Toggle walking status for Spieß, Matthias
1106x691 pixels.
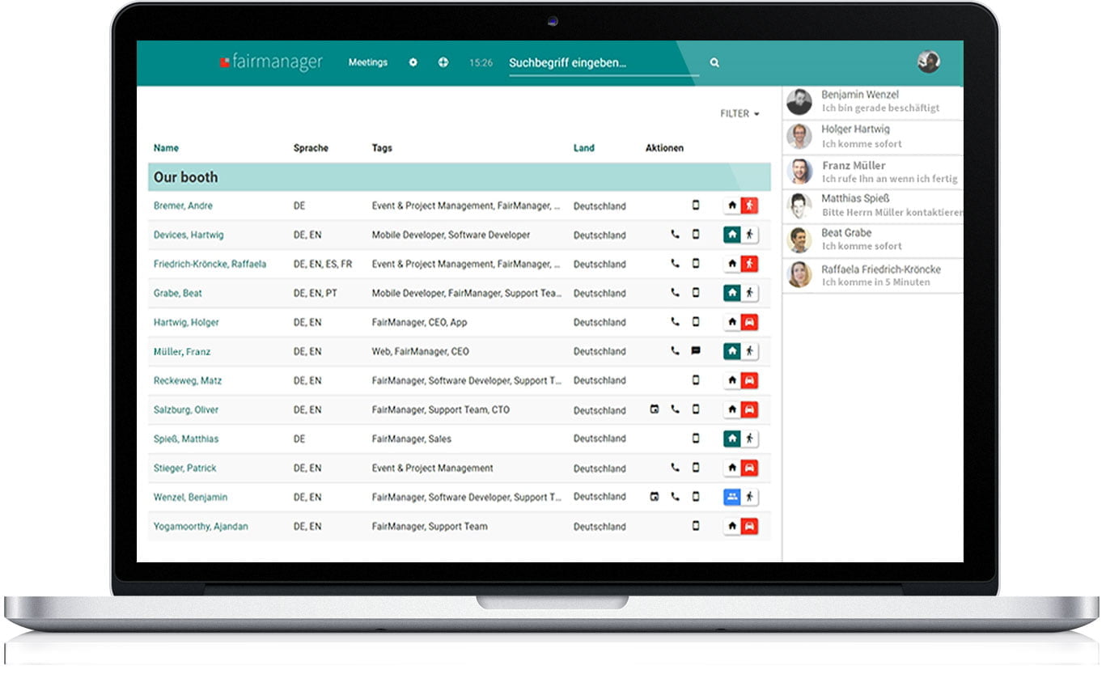[749, 439]
